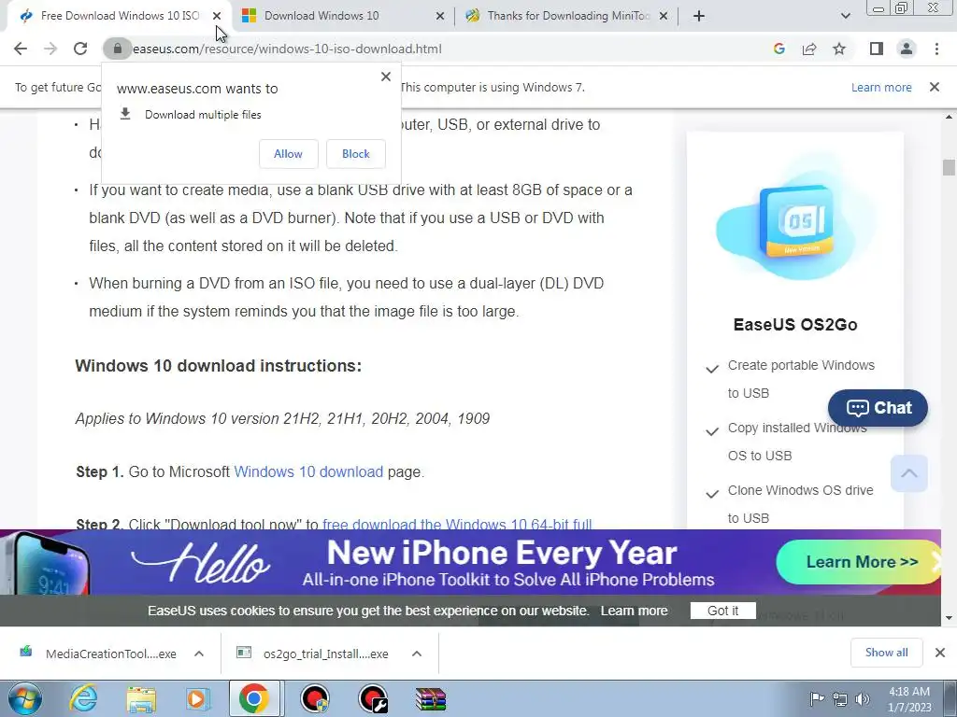Launch Internet Explorer from taskbar
957x717 pixels.
click(83, 698)
